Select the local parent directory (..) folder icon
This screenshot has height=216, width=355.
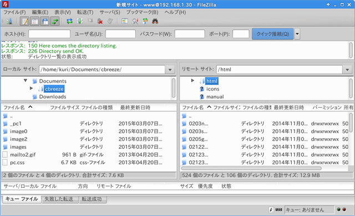coord(5,116)
